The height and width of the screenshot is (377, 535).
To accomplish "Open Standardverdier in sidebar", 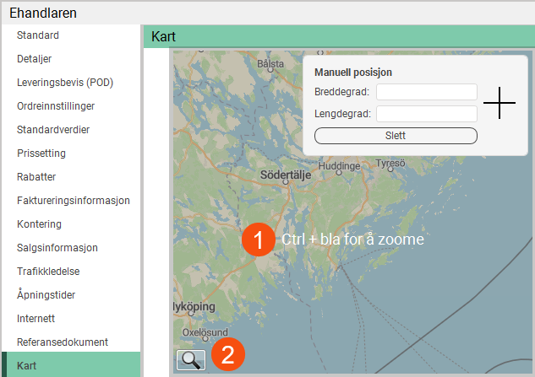I will pos(53,130).
